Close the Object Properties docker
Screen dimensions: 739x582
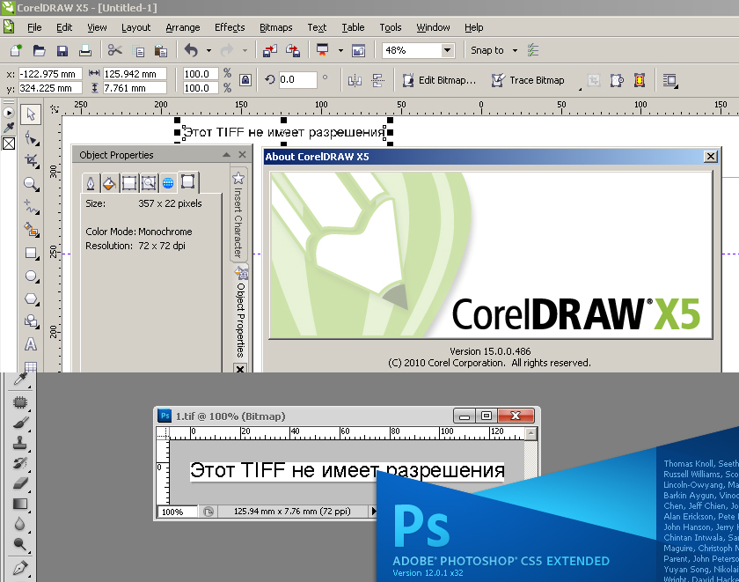click(242, 155)
